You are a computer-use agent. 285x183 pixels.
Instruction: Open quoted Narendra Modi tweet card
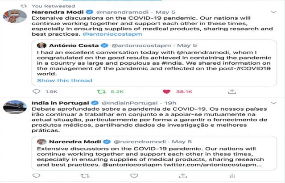[154, 153]
